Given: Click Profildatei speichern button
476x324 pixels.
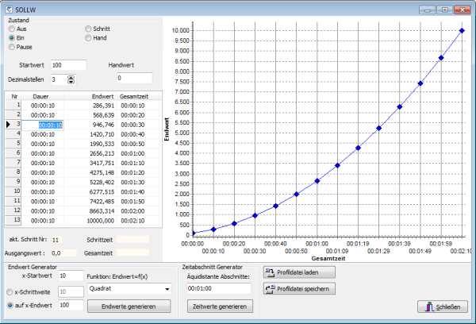Looking at the screenshot, I should click(x=299, y=289).
